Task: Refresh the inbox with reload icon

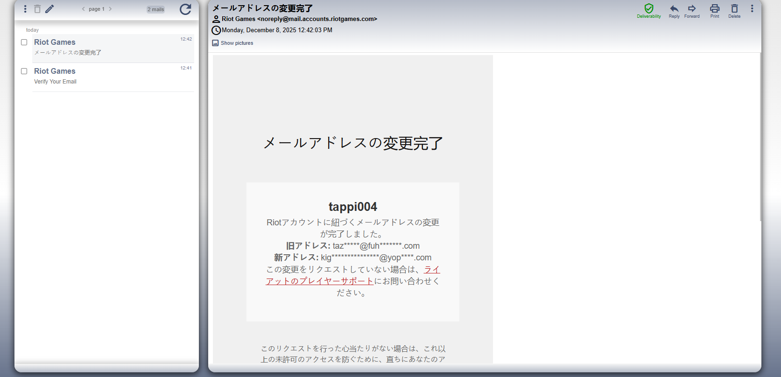Action: click(x=185, y=9)
